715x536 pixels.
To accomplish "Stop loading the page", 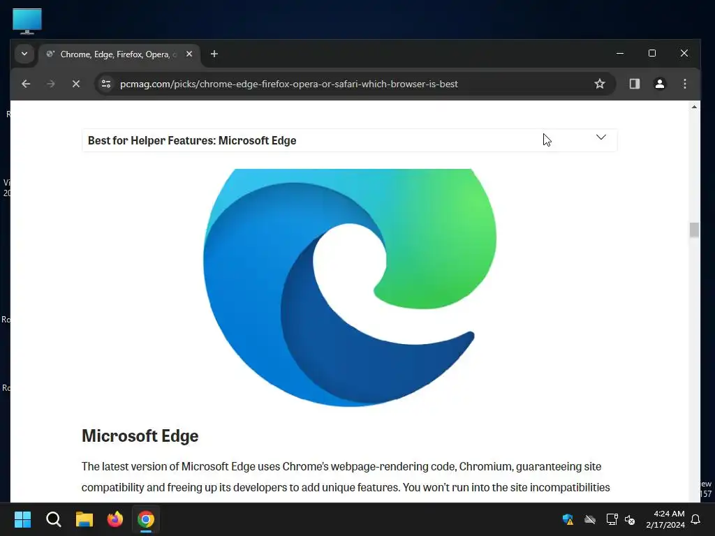I will (x=75, y=84).
